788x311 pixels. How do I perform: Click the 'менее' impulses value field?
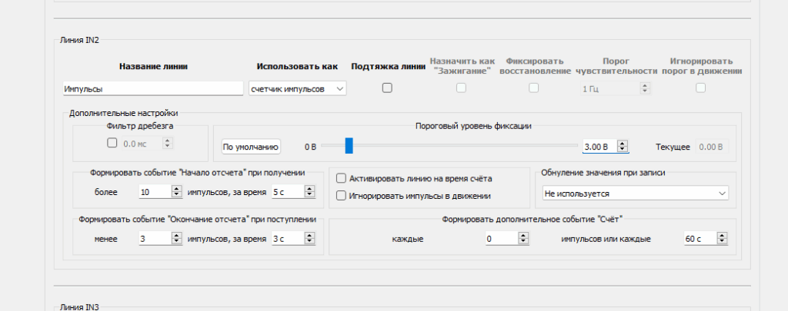tap(154, 240)
